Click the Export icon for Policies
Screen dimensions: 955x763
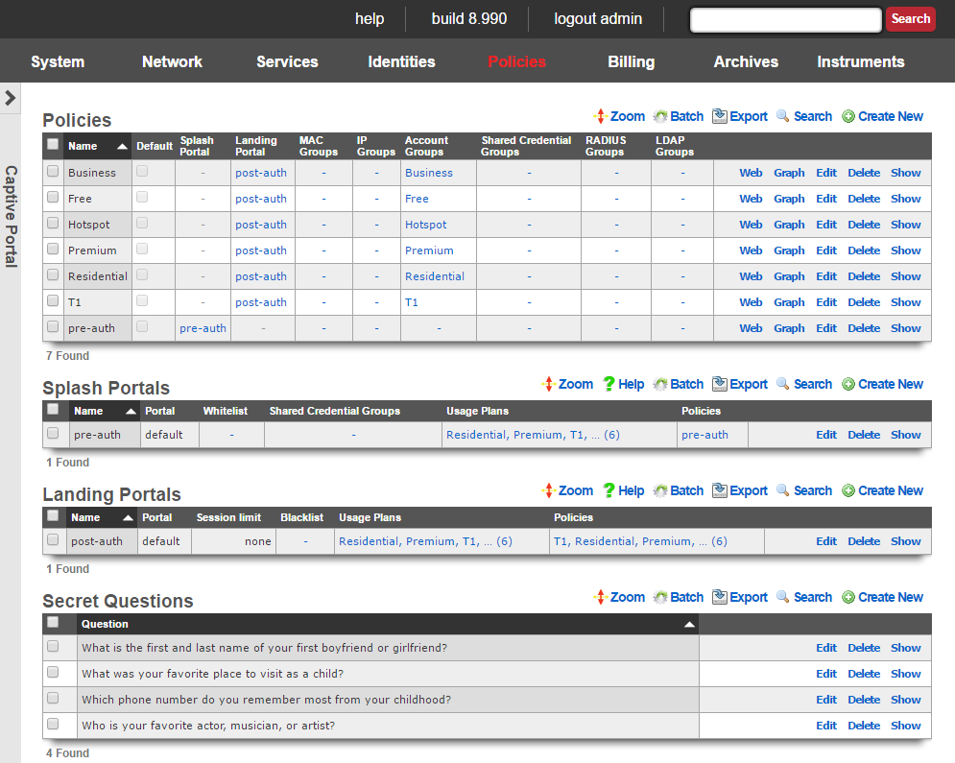click(719, 116)
